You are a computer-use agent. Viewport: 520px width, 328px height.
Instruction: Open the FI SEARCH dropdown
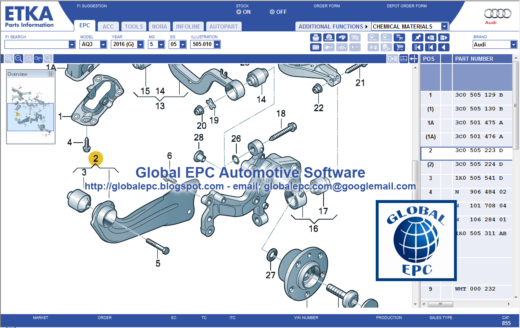(x=72, y=44)
